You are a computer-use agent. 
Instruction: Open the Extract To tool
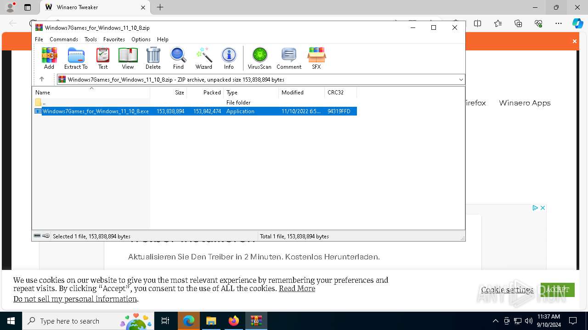76,58
